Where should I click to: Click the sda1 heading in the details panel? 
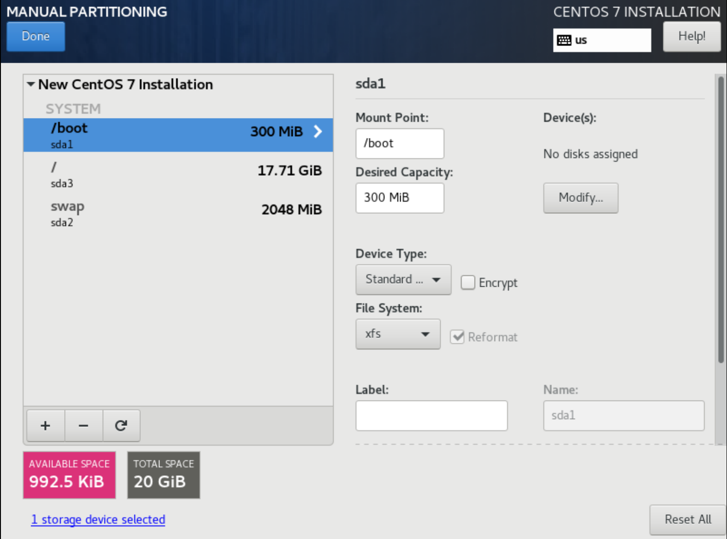coord(370,84)
